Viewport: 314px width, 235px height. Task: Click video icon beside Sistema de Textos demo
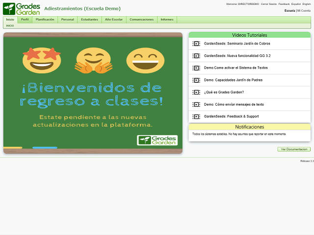[196, 68]
